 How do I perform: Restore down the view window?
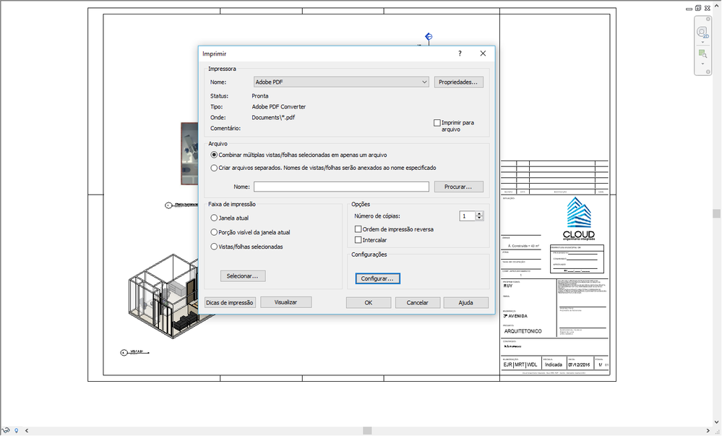pyautogui.click(x=698, y=8)
